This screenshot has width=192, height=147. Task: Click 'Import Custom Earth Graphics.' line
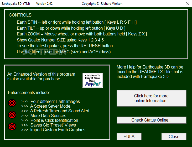(x=54, y=130)
